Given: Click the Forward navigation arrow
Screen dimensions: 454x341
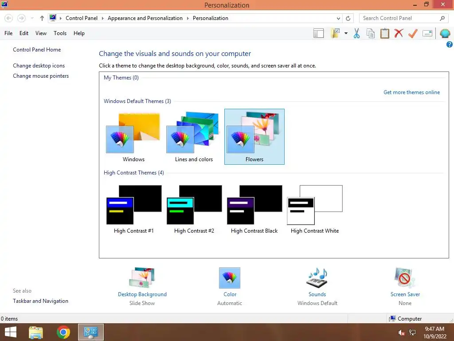Looking at the screenshot, I should point(21,18).
